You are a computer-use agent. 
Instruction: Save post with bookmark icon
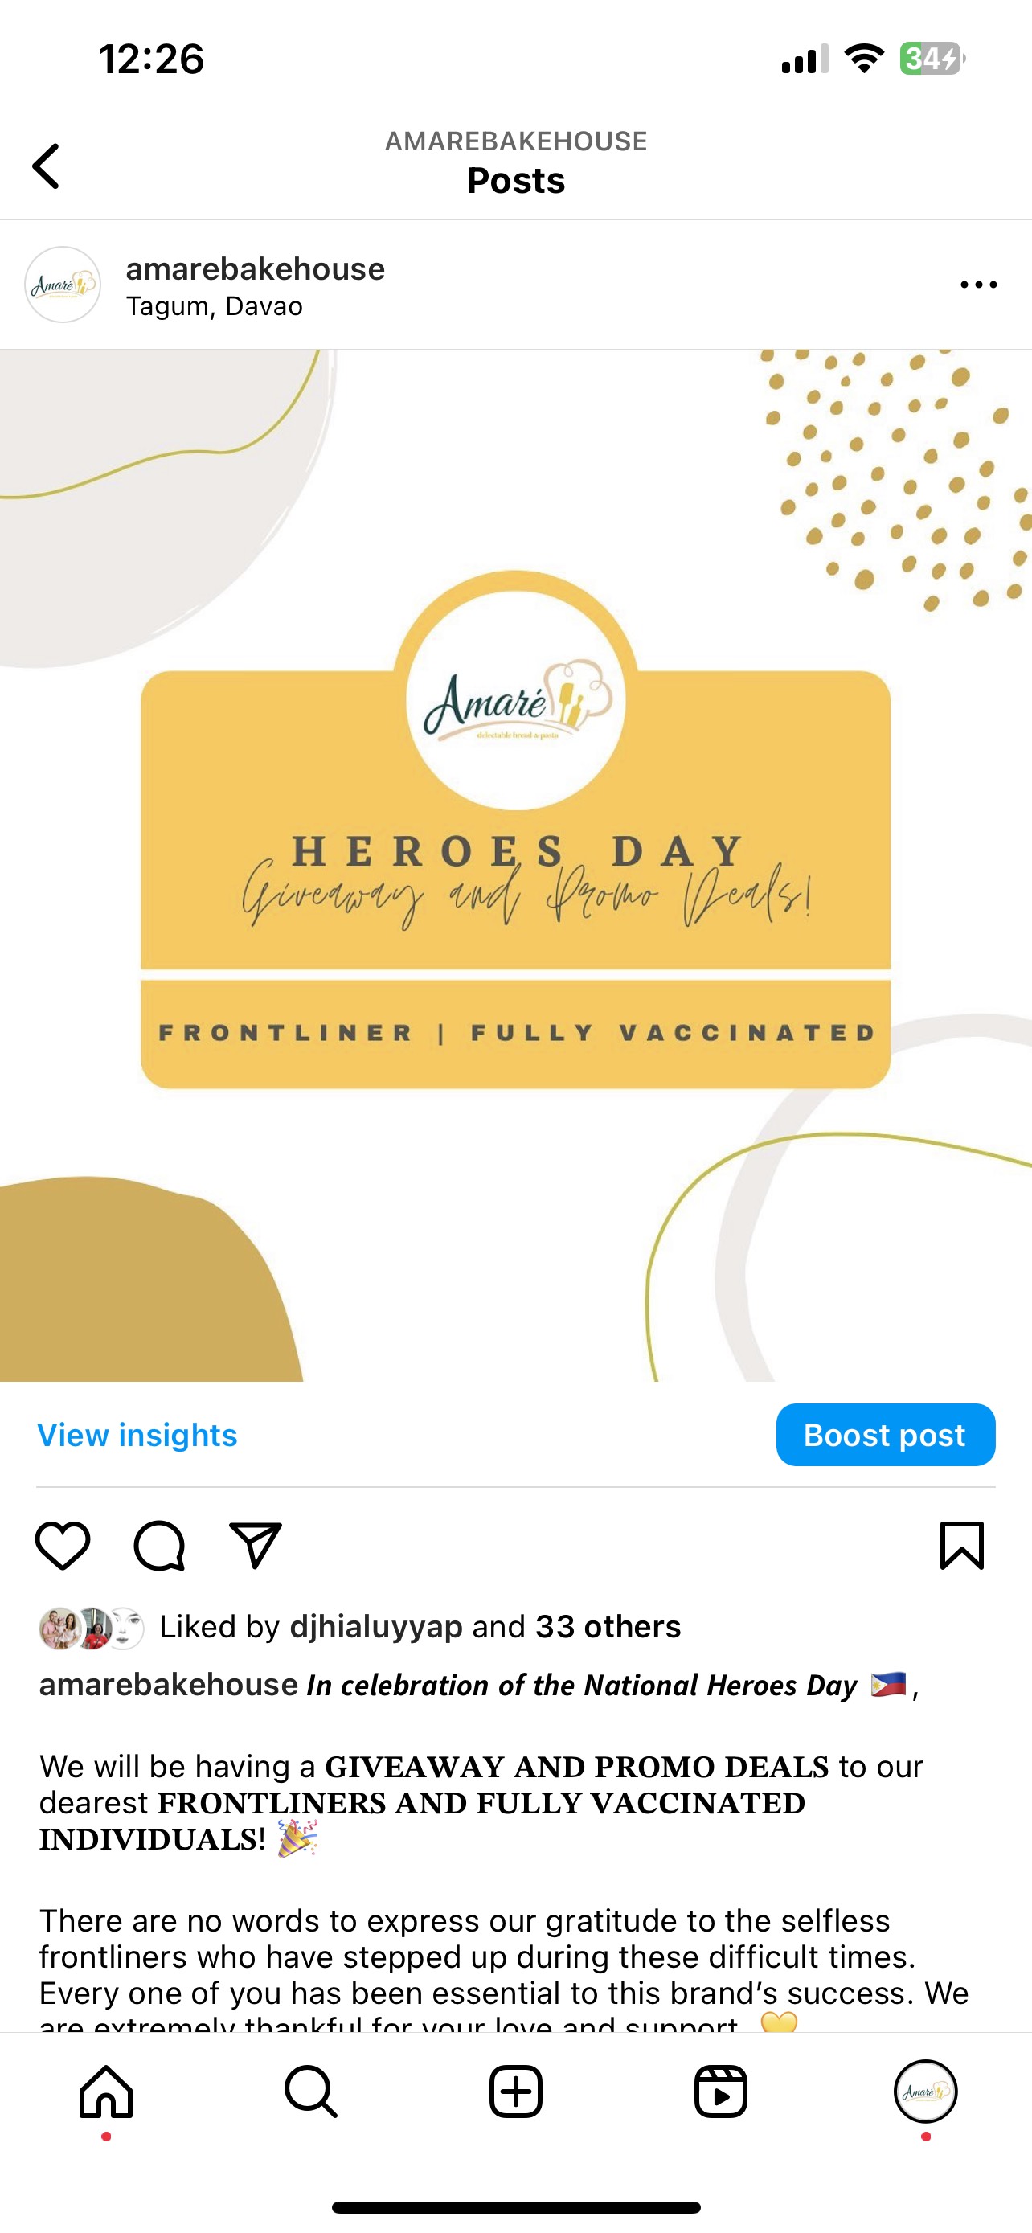(962, 1546)
